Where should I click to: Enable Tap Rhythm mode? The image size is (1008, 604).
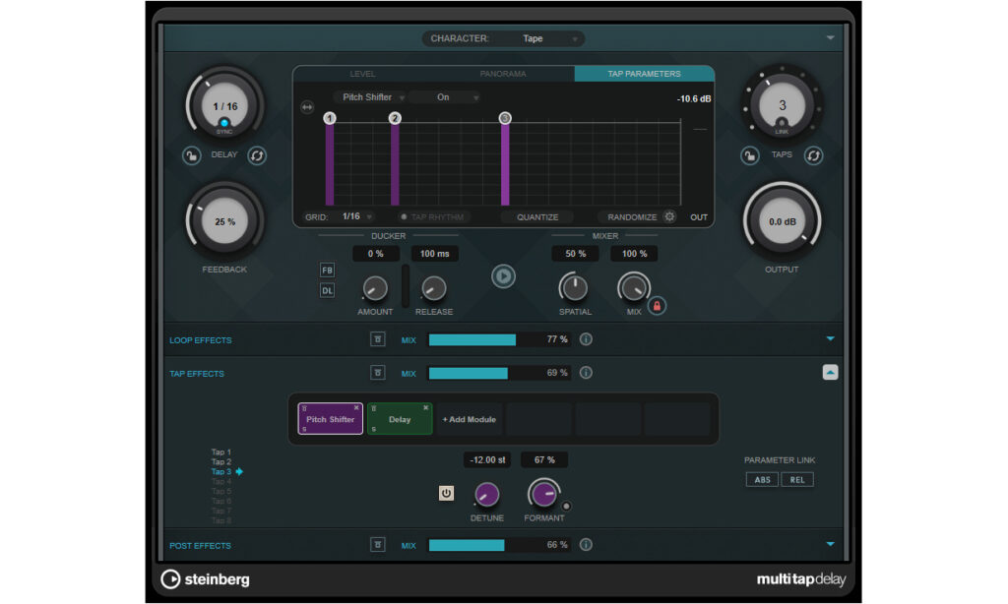[x=432, y=217]
